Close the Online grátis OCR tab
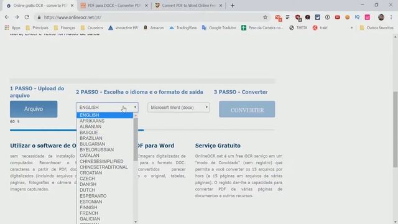 [72, 6]
